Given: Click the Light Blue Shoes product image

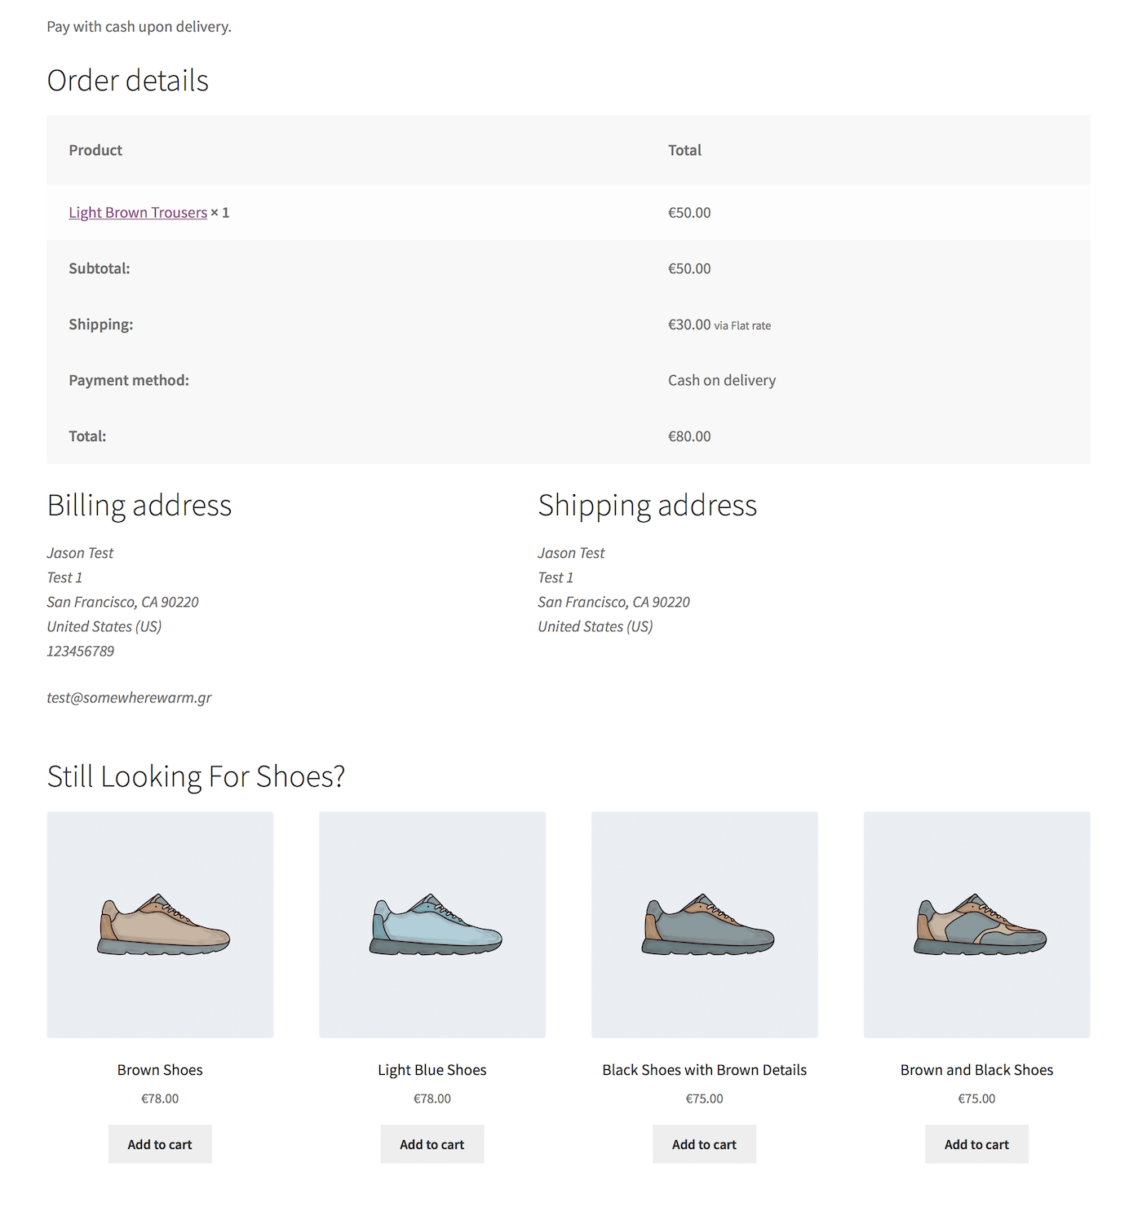Looking at the screenshot, I should click(432, 924).
